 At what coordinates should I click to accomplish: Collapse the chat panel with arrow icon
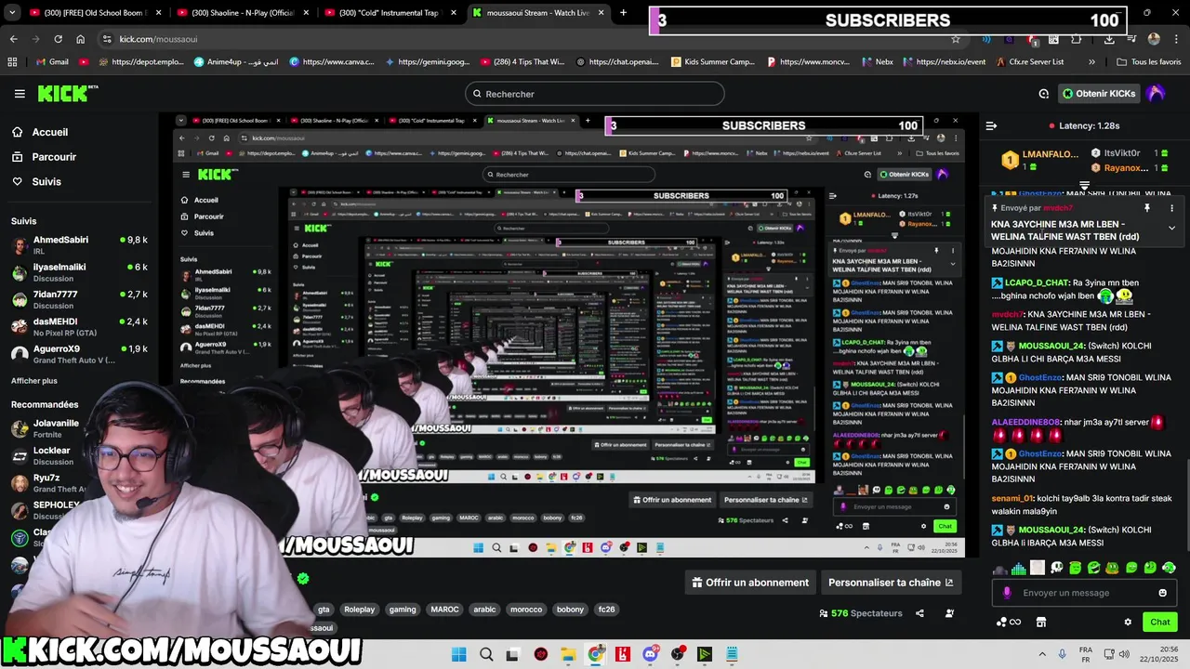click(x=991, y=125)
